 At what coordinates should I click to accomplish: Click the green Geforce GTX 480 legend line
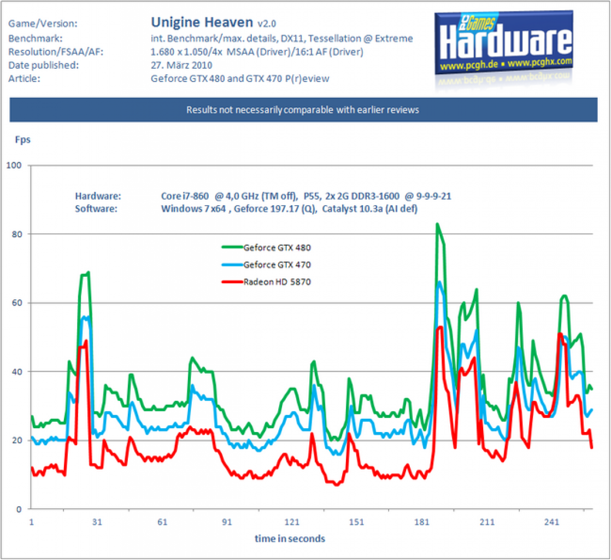click(x=233, y=247)
